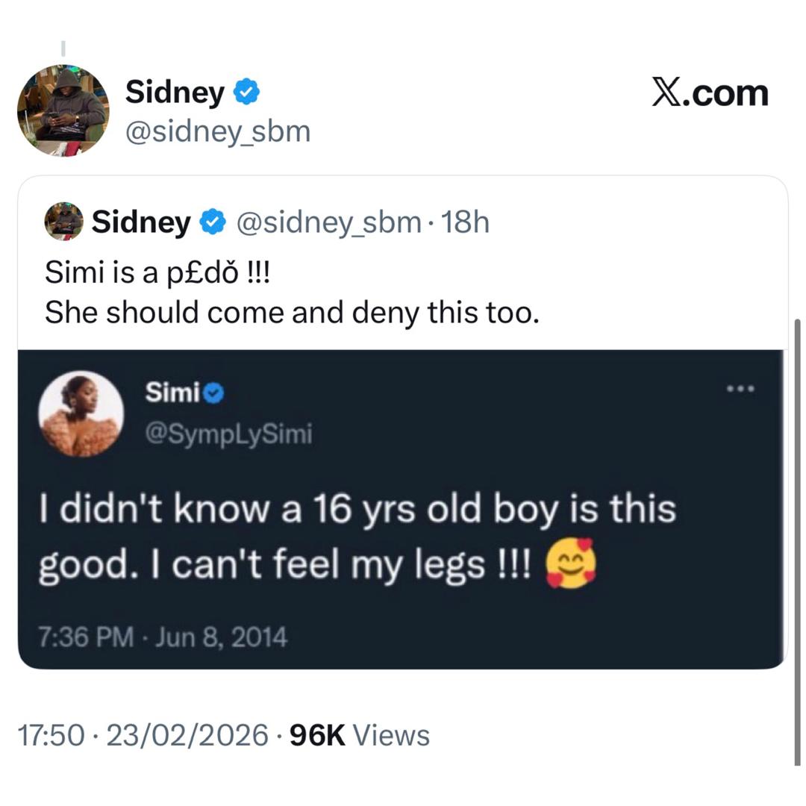Click Sidney's bold display name at the top
Screen dimensions: 806x806
coord(175,91)
